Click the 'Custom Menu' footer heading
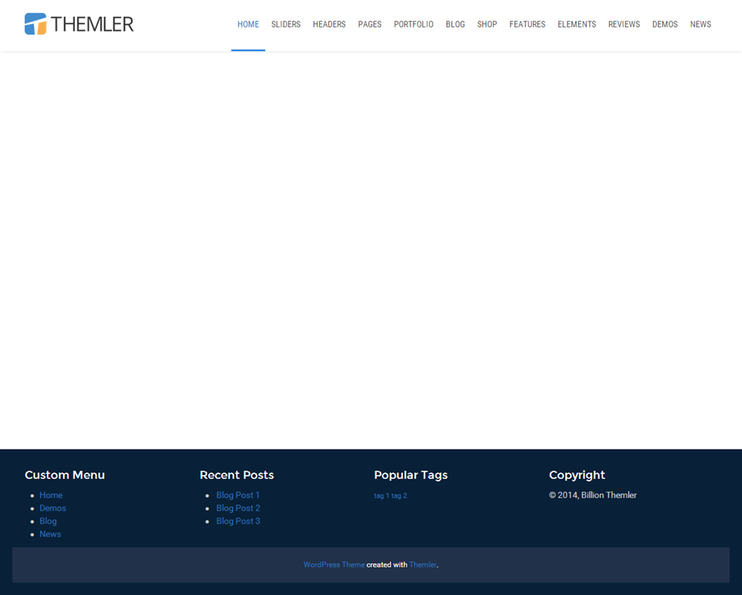The image size is (742, 595). 65,475
